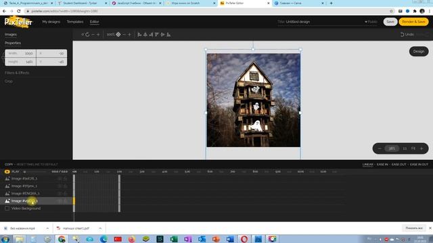Viewport: 433px width, 243px height.
Task: Open Opera from the taskbar
Action: coord(244,239)
